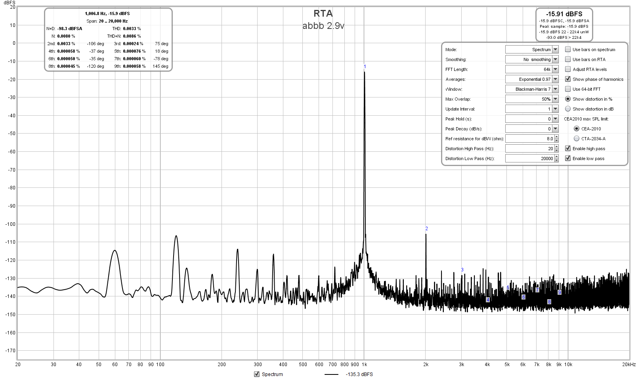Click the Distortion High Pass value field
The image size is (638, 380).
pos(530,149)
